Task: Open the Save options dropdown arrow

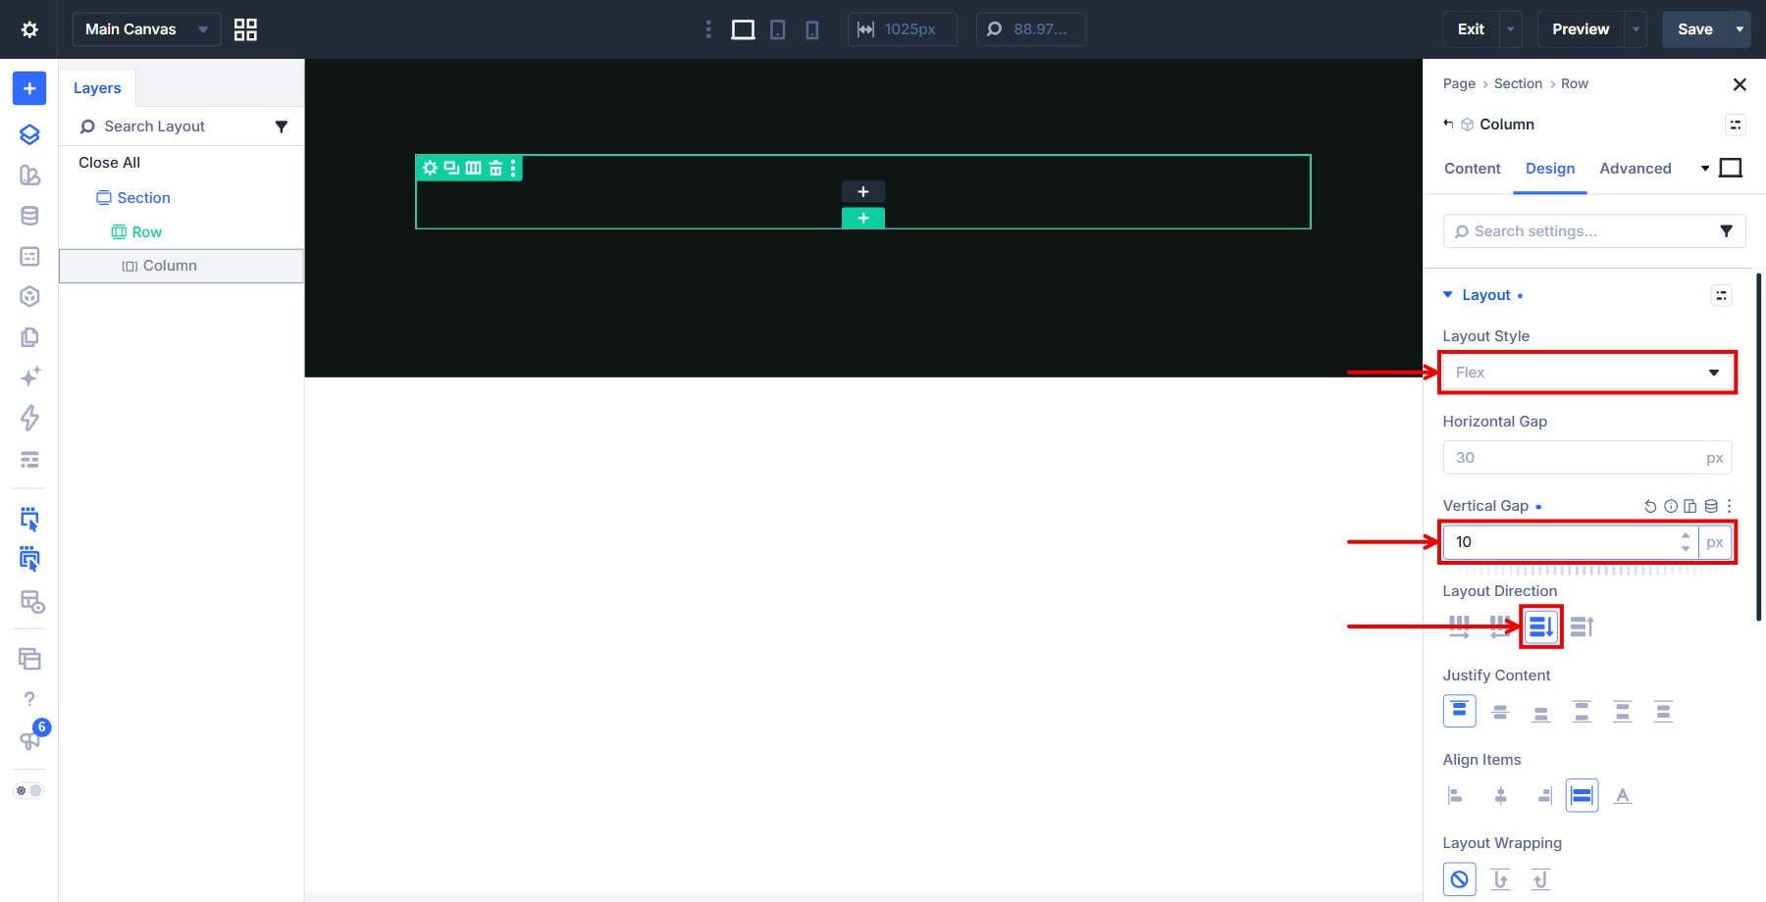Action: [1740, 29]
